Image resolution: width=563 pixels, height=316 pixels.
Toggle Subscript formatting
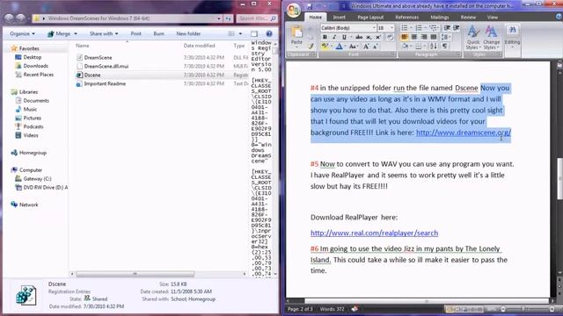369,37
